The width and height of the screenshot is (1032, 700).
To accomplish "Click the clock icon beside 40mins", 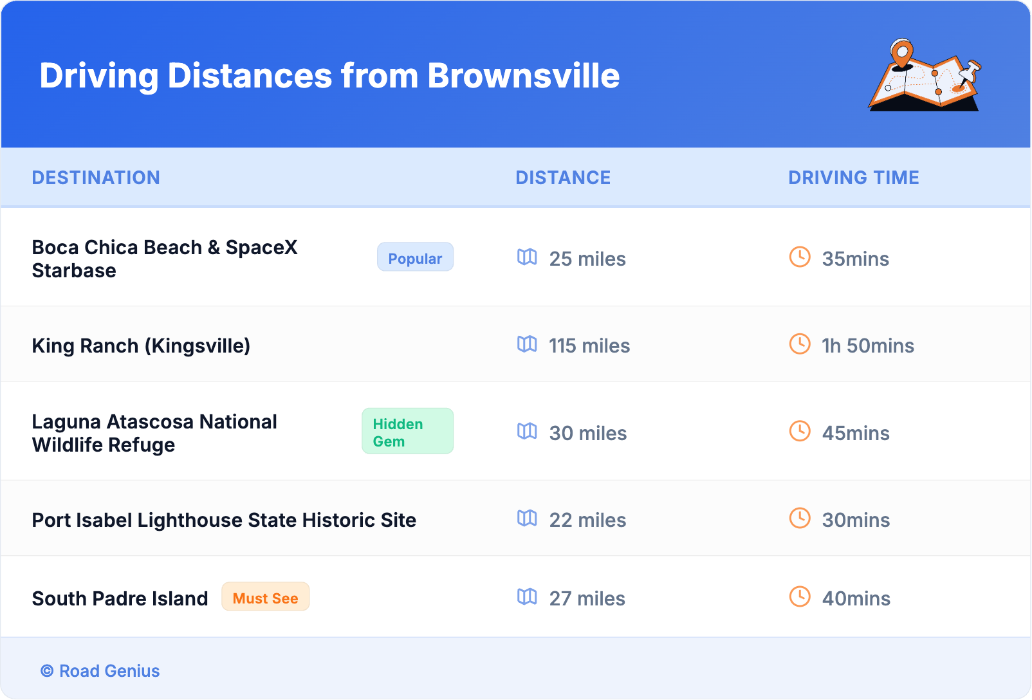I will click(x=800, y=597).
